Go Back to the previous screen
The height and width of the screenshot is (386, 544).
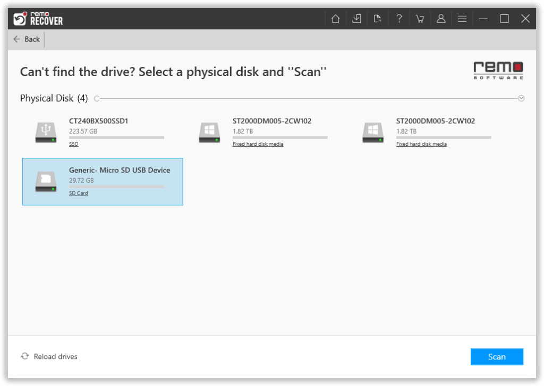(26, 39)
